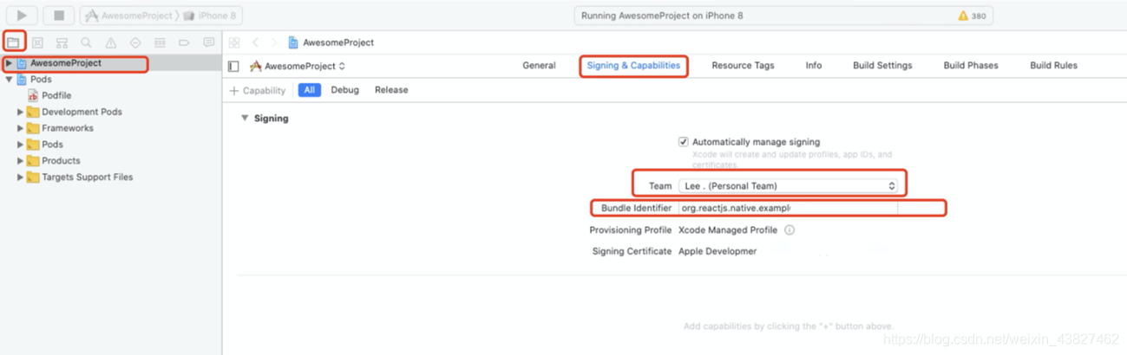Select the Targets Support Files row
The image size is (1127, 355).
pyautogui.click(x=111, y=177)
